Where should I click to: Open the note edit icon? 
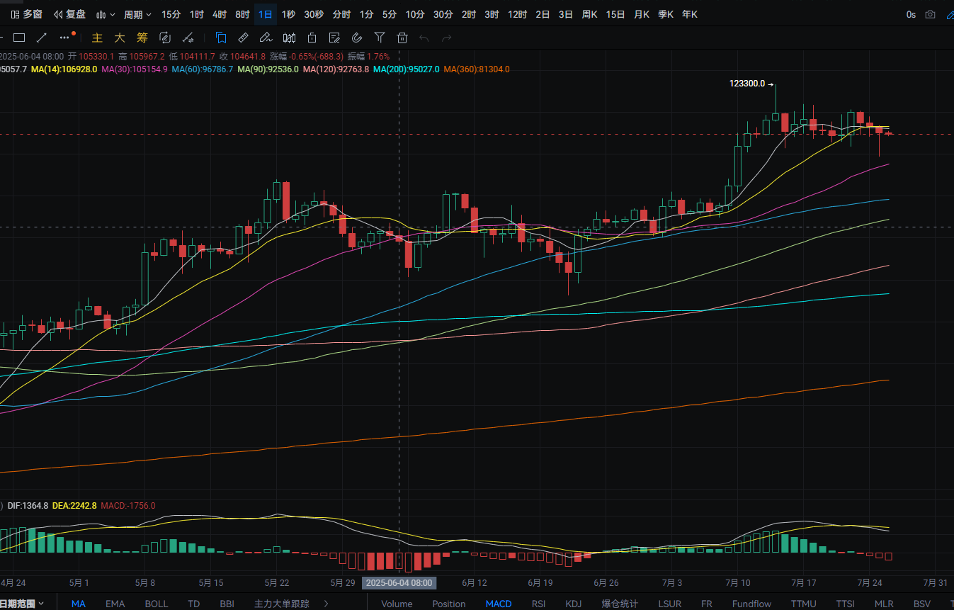pyautogui.click(x=334, y=38)
